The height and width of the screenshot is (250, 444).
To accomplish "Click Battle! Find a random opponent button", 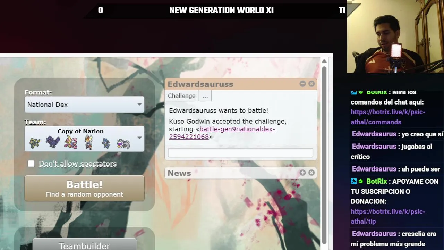I will (x=84, y=188).
